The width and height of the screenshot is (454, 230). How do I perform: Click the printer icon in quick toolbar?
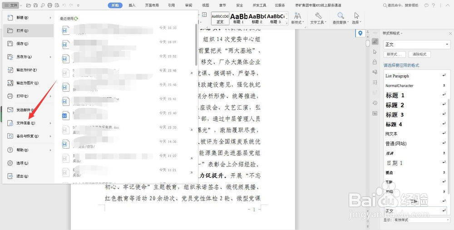[50, 5]
